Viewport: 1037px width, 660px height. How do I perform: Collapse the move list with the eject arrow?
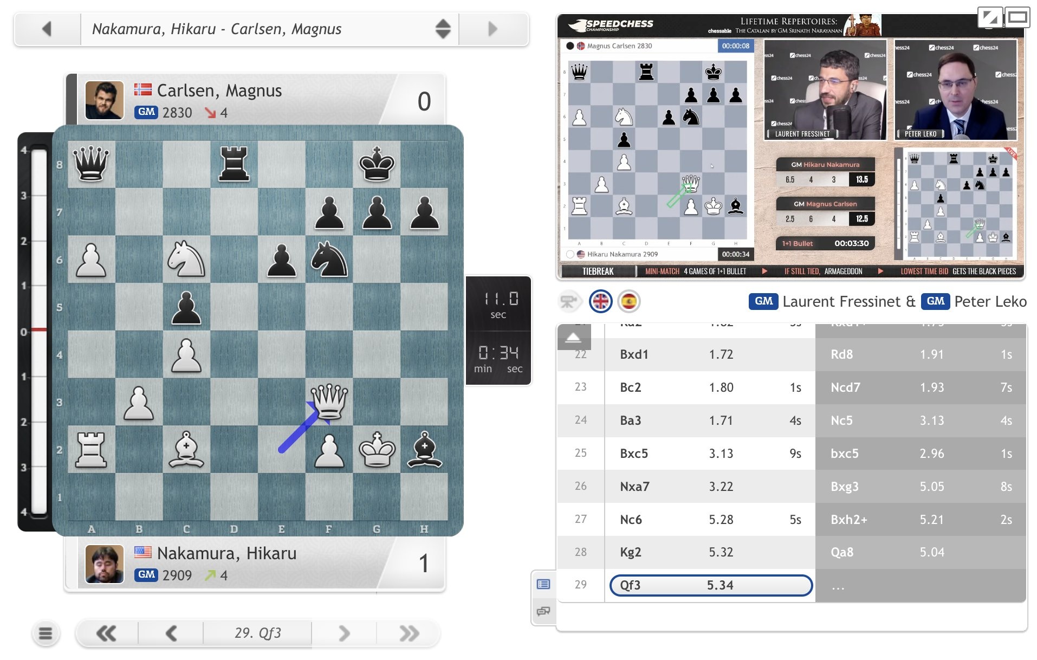coord(574,337)
